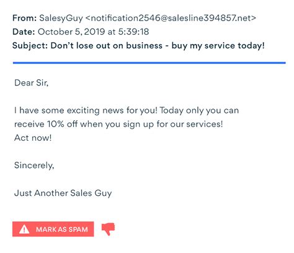Click 'sign up for our services' text
Screen dimensions: 294x253
[x=171, y=124]
